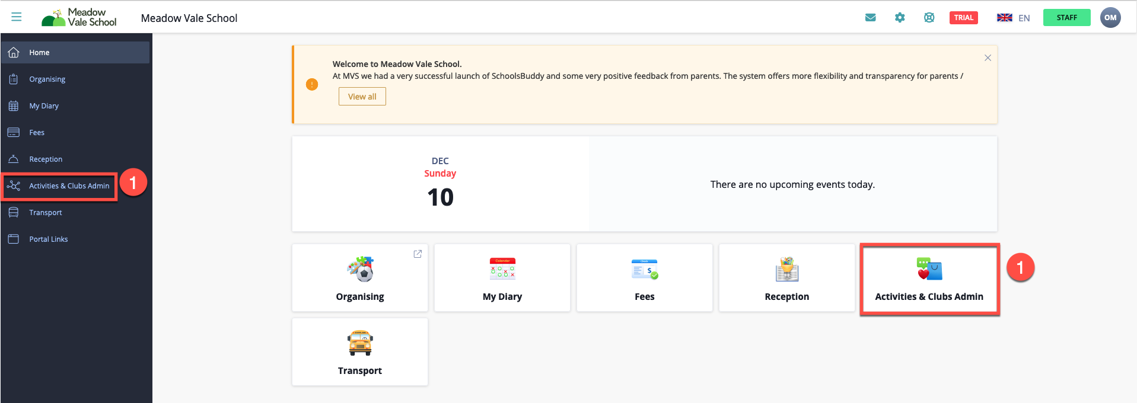Open the messages envelope icon

click(870, 18)
